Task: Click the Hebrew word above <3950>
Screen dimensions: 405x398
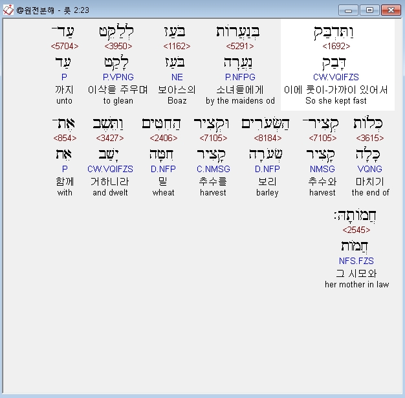Action: click(116, 32)
